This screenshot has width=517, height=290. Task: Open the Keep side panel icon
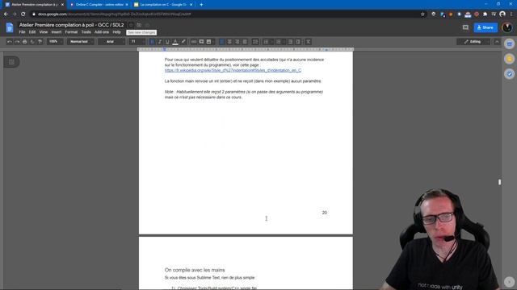pyautogui.click(x=510, y=59)
